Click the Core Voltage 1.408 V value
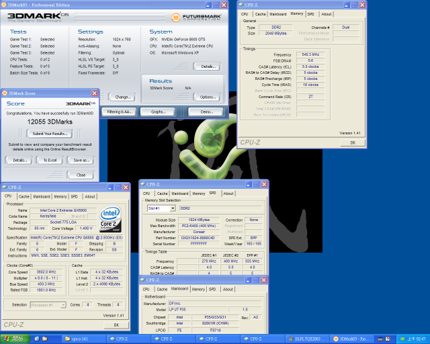The height and width of the screenshot is (344, 430). 86,228
